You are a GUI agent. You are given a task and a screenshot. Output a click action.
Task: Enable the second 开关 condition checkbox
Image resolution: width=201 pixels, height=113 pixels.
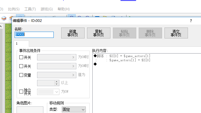(x=21, y=66)
